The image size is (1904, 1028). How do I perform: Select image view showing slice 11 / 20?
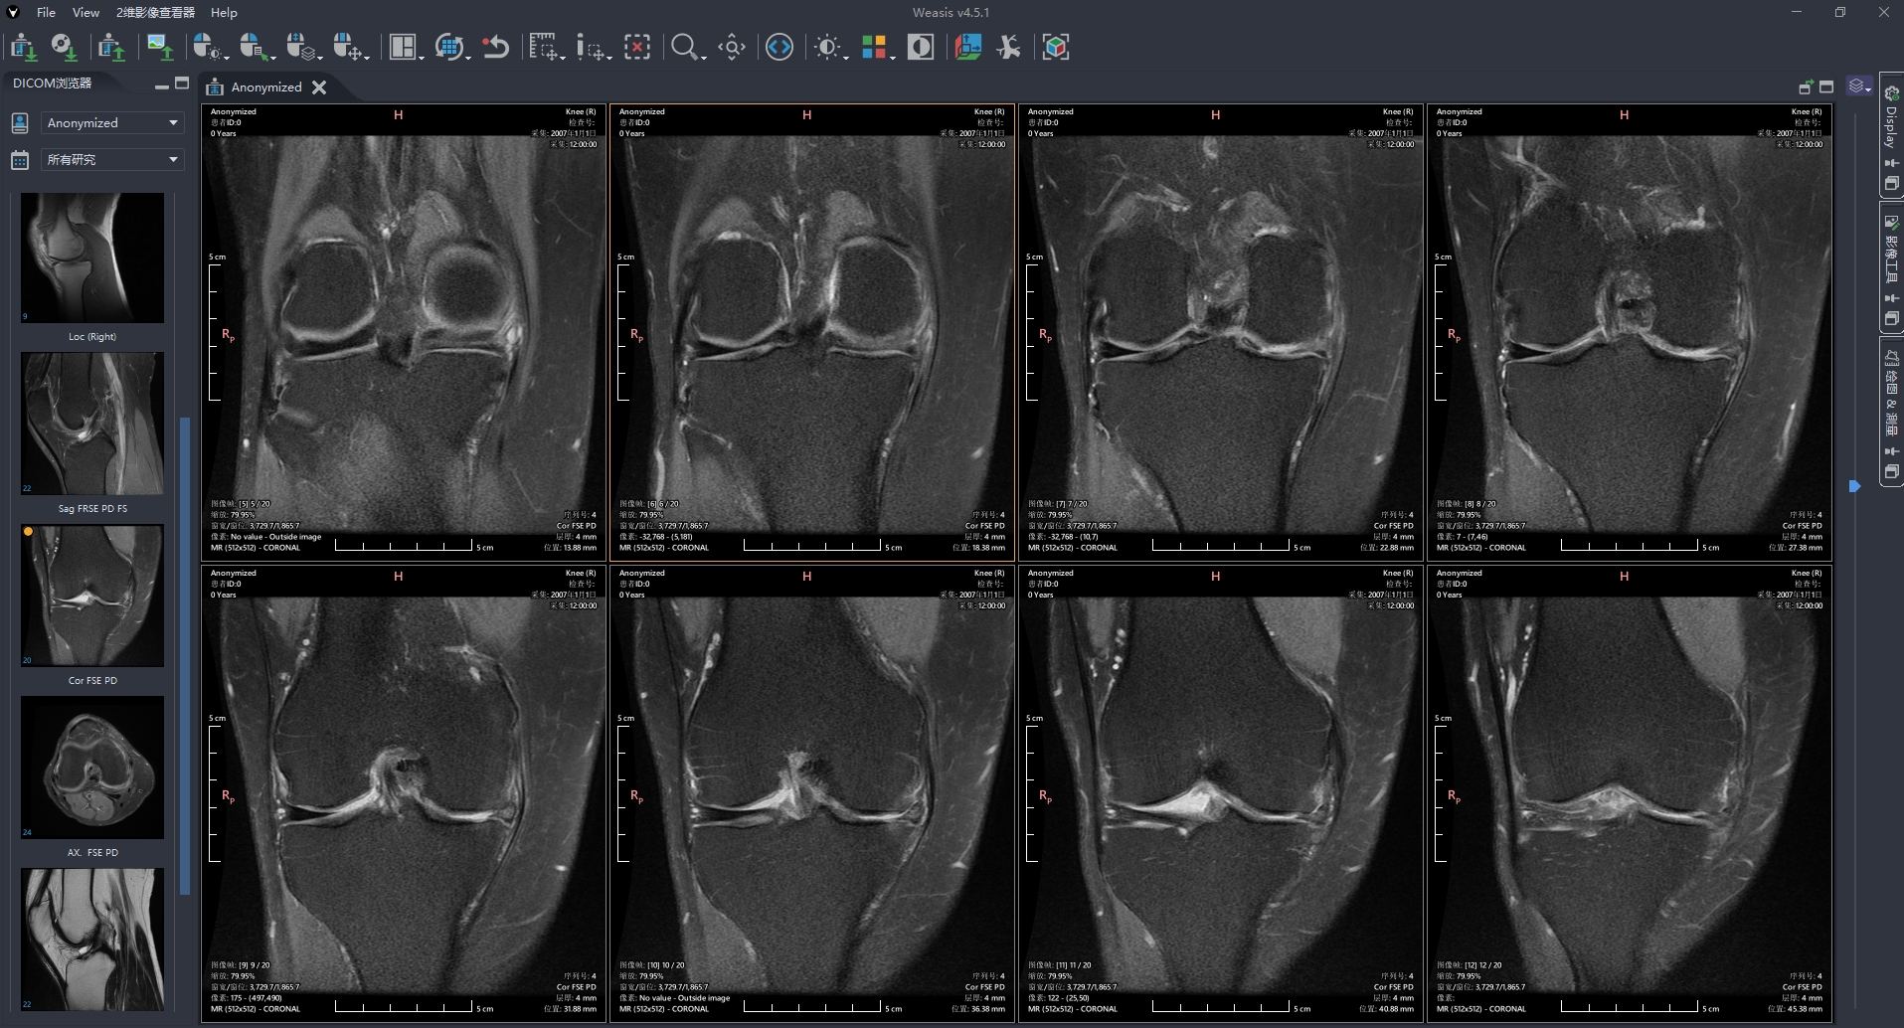click(1221, 793)
